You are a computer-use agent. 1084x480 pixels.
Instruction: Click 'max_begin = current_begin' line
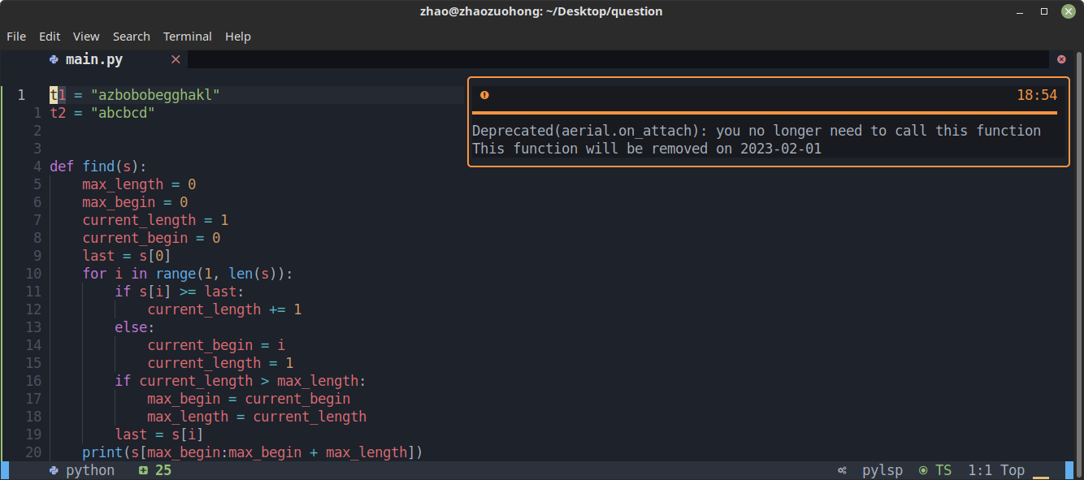tap(249, 399)
